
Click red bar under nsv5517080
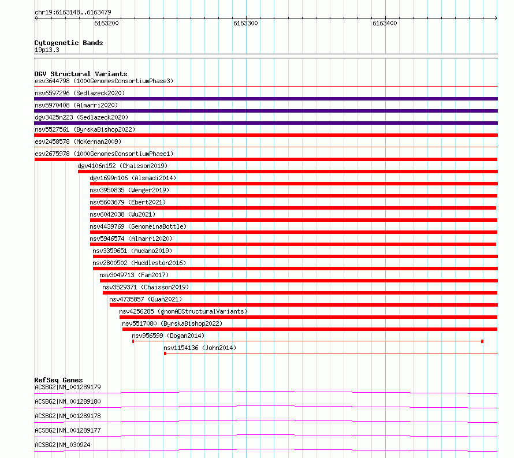click(310, 329)
